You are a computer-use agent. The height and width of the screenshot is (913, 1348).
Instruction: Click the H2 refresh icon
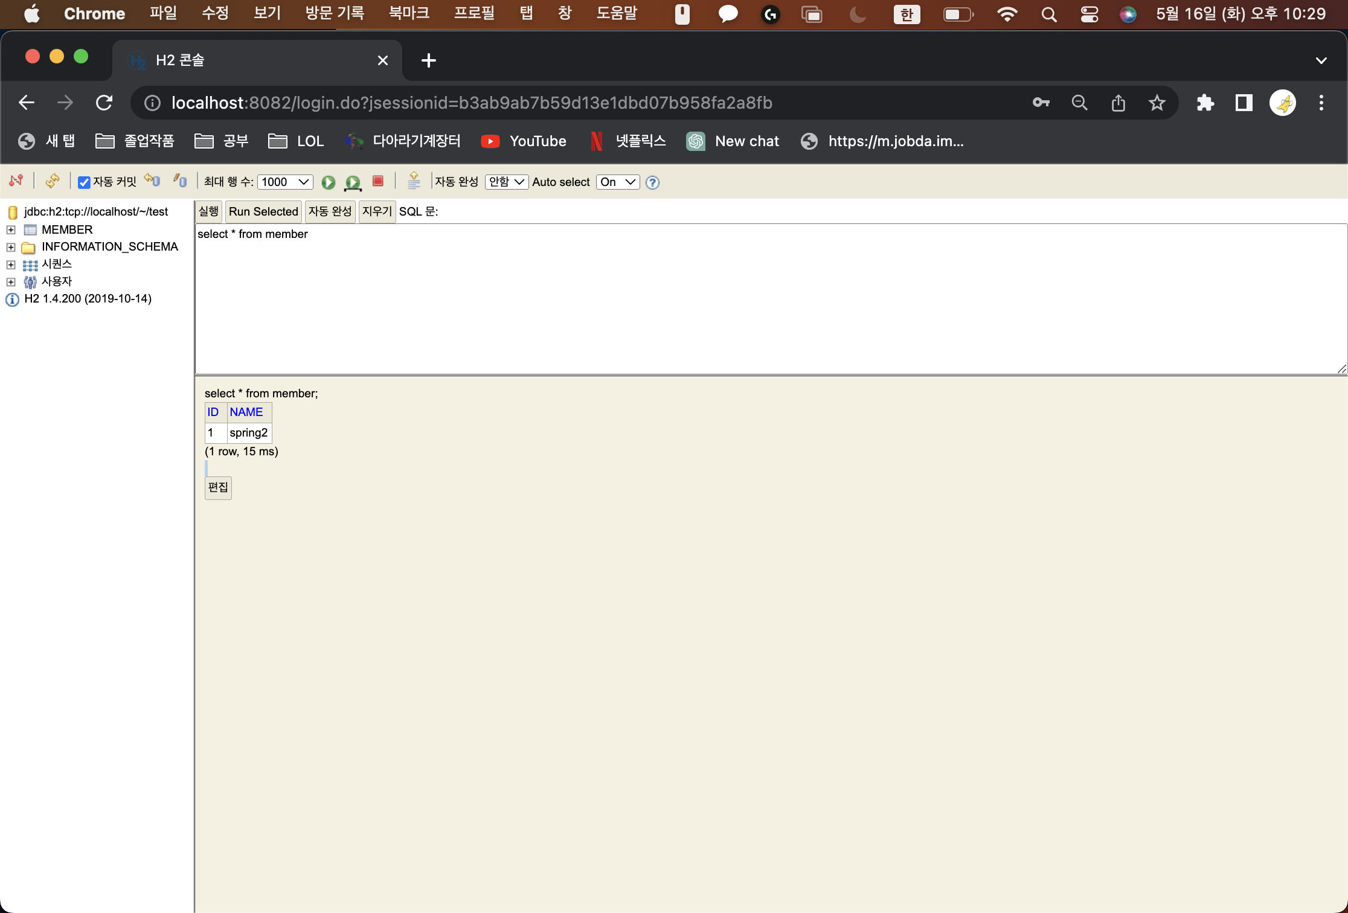(x=53, y=181)
